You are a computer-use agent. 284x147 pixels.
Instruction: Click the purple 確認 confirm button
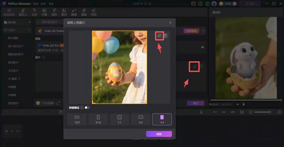(x=159, y=134)
